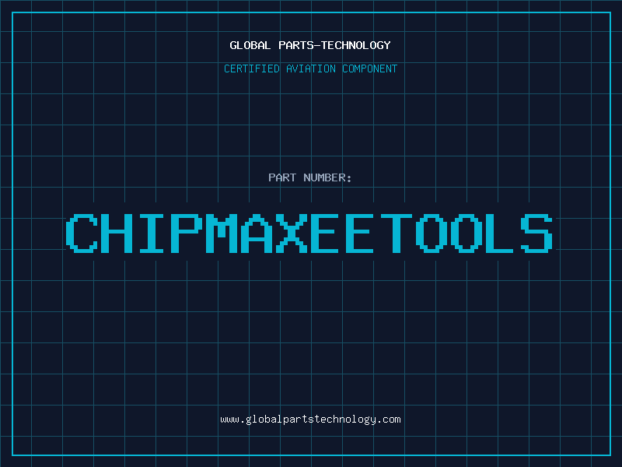
Task: Select the CHIPMAXEETOOLS part number text
Action: coord(310,233)
